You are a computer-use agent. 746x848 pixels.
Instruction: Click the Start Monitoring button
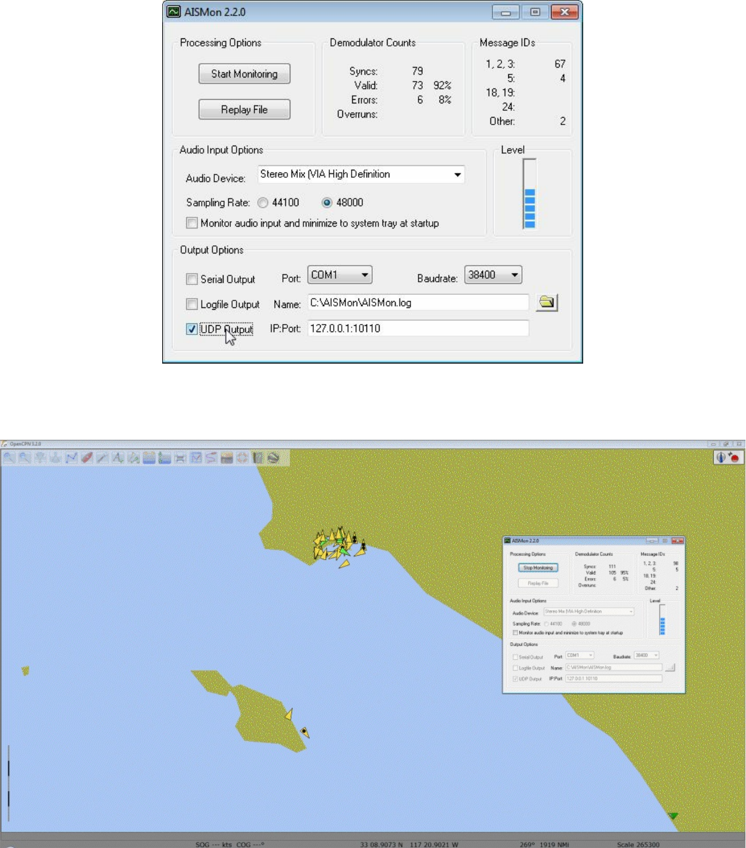tap(245, 74)
